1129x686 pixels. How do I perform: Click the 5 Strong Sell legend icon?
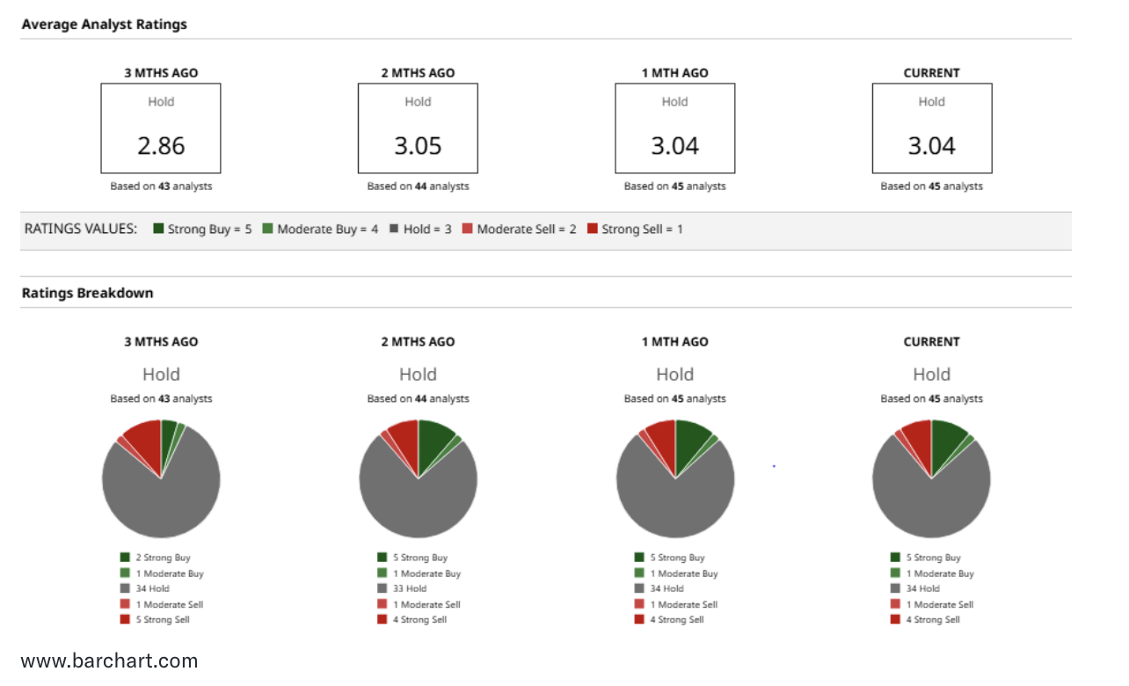click(126, 620)
